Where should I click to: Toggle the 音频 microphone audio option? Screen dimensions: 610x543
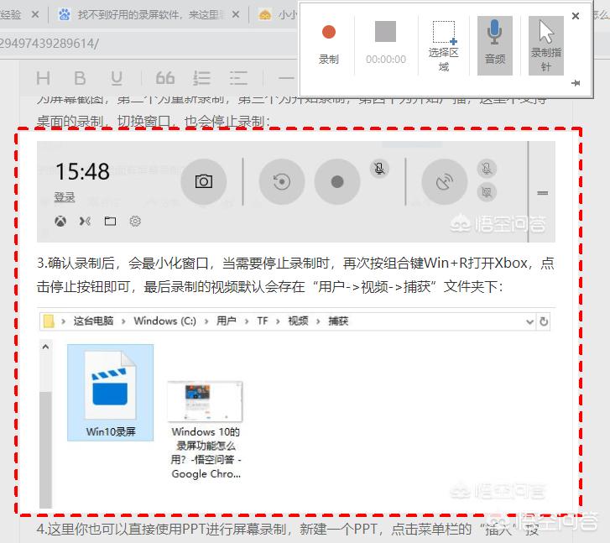(494, 45)
